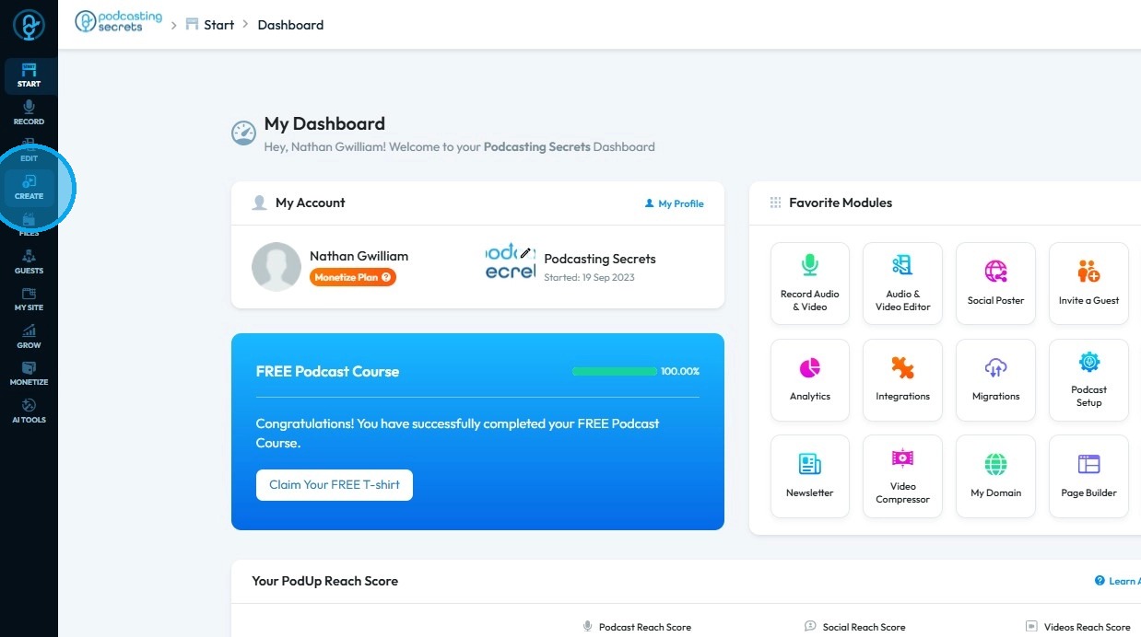Select Grow in the sidebar menu
This screenshot has height=637, width=1141.
29,337
